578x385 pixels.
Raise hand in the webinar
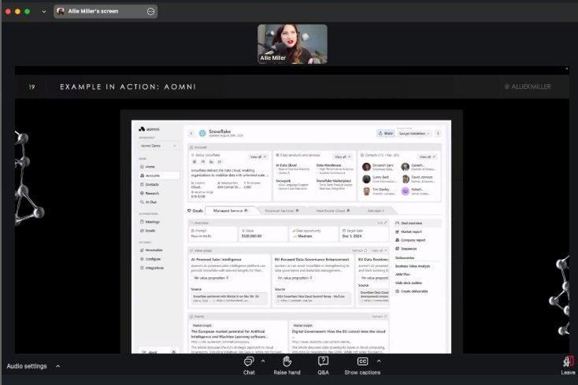(x=287, y=366)
